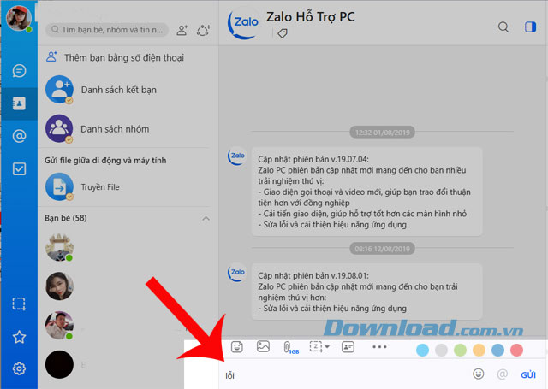This screenshot has height=389, width=548.
Task: Open screen capture icon in sidebar
Action: pyautogui.click(x=19, y=304)
